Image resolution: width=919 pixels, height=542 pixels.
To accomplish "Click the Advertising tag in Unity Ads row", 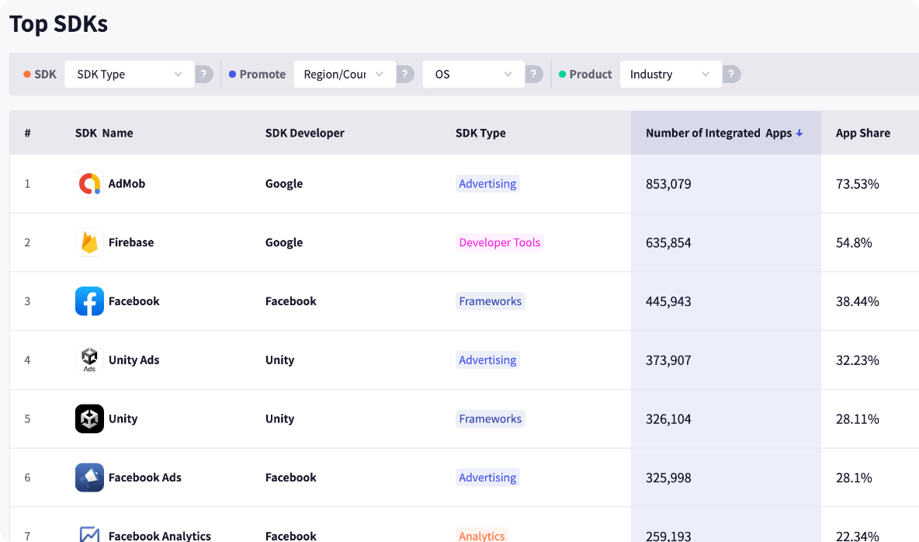I will (x=487, y=360).
